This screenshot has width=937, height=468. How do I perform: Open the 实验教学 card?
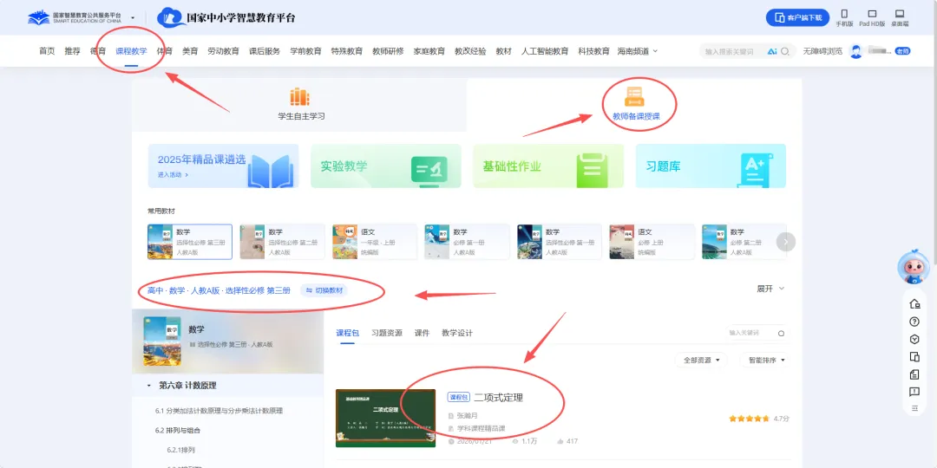click(x=386, y=166)
